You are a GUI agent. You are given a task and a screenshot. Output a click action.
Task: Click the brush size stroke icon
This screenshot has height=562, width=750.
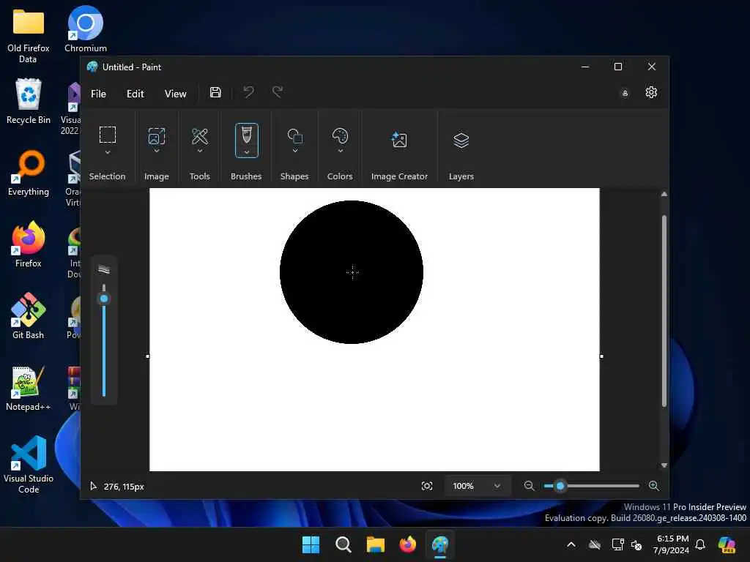[104, 269]
